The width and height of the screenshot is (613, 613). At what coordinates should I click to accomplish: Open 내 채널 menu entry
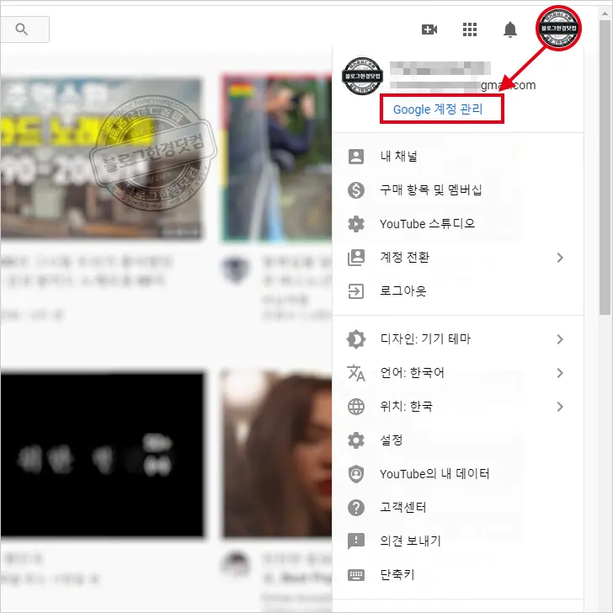(457, 157)
